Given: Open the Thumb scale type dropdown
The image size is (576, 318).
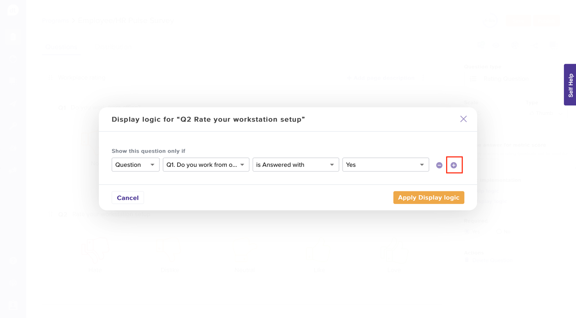Looking at the screenshot, I should (x=545, y=113).
